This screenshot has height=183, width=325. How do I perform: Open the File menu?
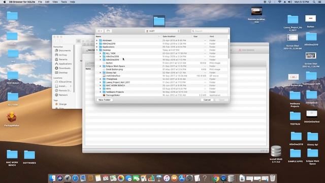coord(40,2)
